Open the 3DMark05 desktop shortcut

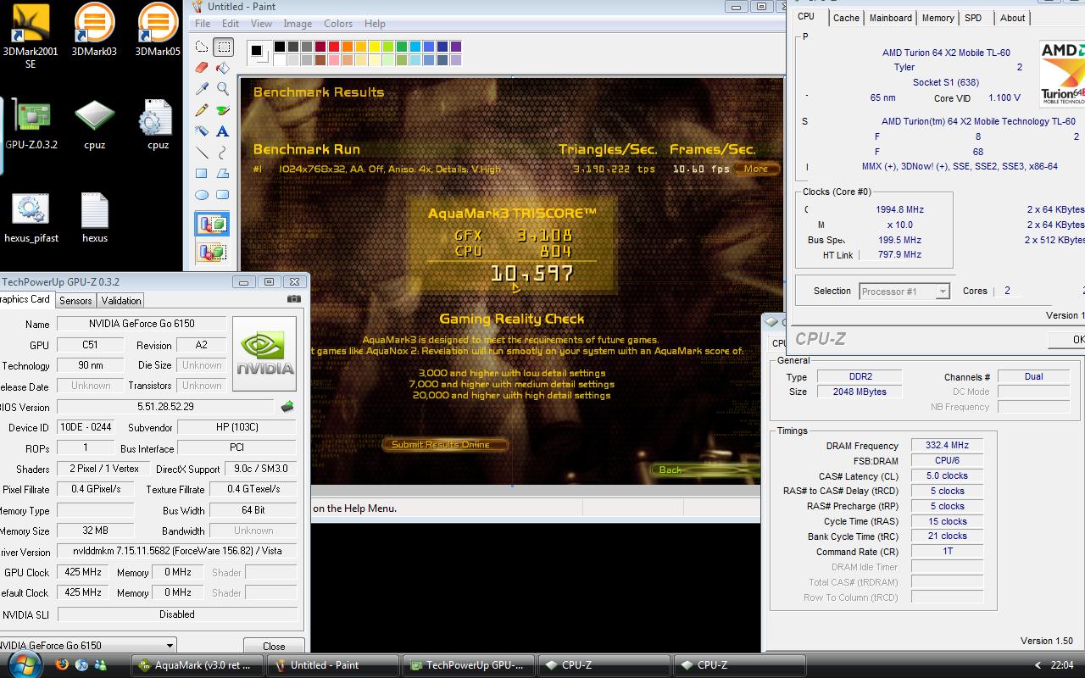click(158, 31)
